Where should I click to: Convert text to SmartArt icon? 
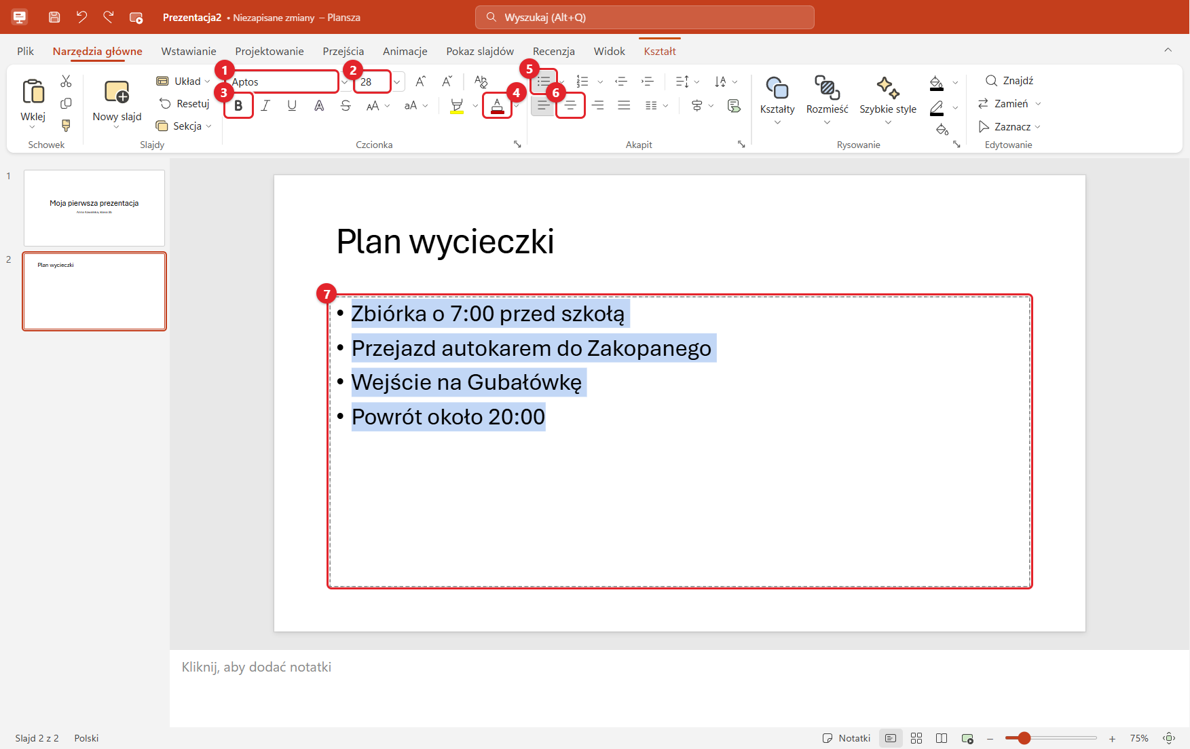pos(734,105)
